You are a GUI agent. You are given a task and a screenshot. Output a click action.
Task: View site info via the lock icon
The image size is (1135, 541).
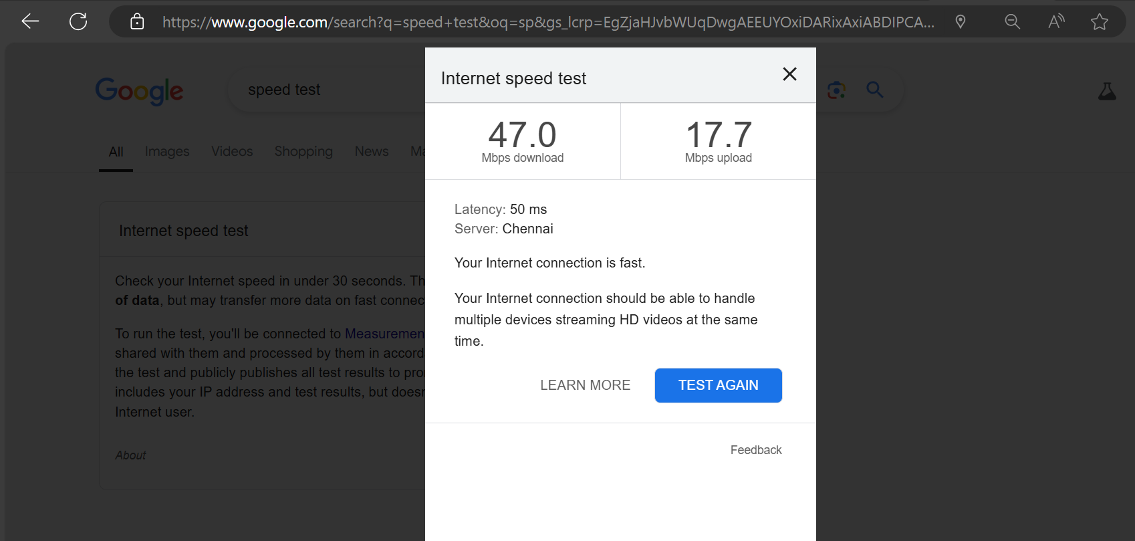point(137,21)
